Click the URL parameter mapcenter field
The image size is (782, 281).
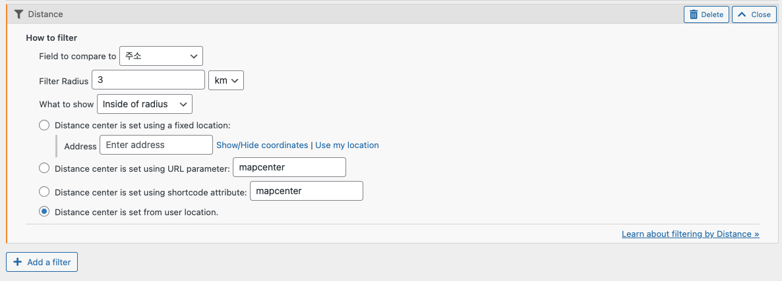coord(289,167)
